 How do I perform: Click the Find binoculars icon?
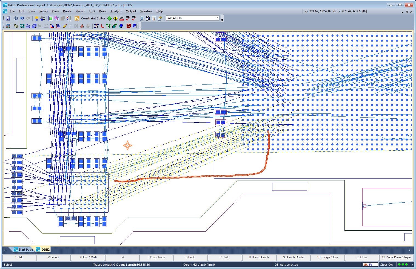[16, 18]
